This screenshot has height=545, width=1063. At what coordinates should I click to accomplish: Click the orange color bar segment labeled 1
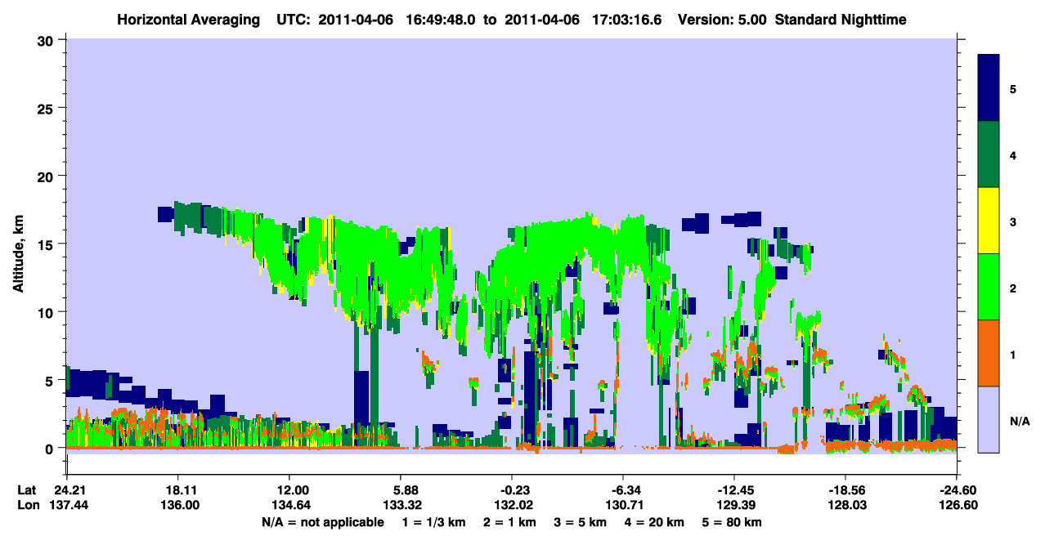(x=989, y=353)
